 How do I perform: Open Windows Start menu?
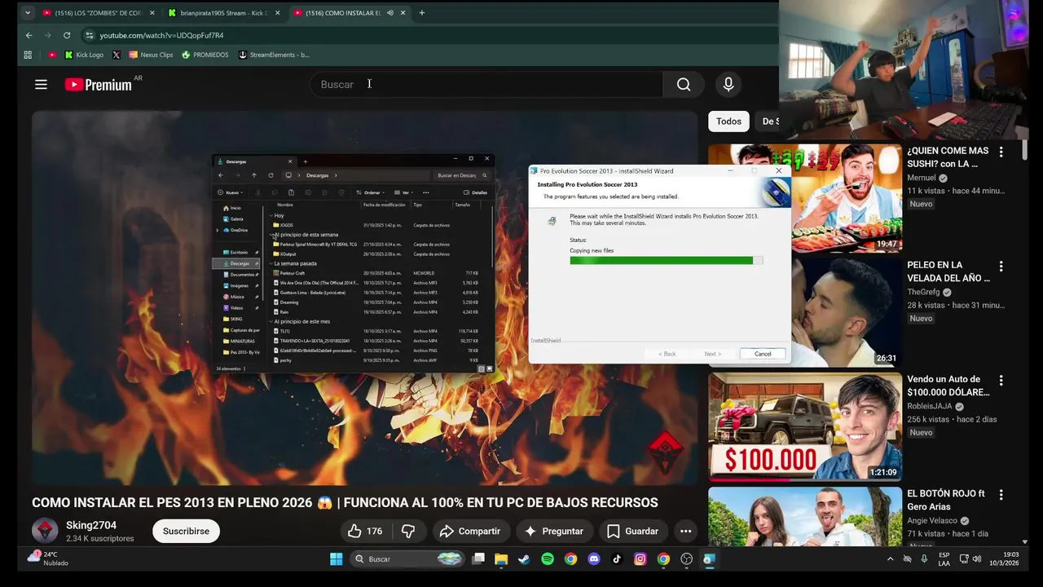(x=336, y=558)
